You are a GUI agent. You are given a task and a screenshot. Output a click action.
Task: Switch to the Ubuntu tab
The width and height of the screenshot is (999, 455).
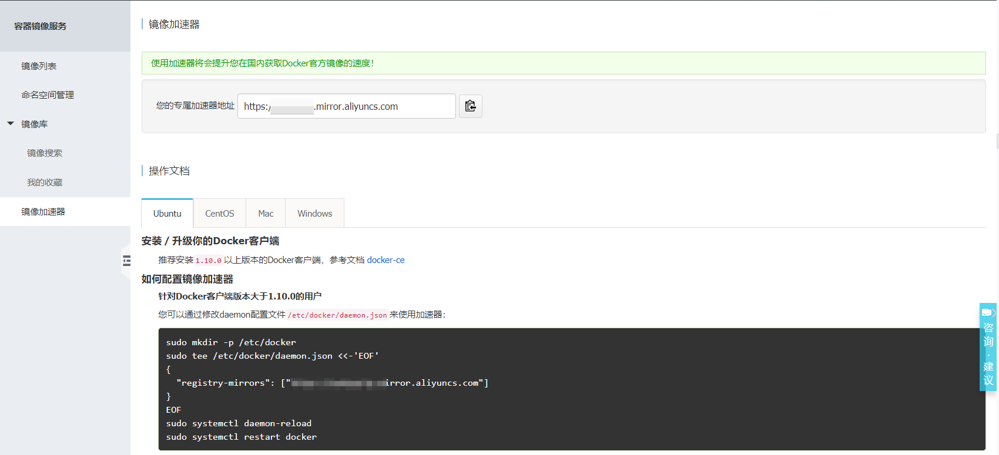click(167, 213)
